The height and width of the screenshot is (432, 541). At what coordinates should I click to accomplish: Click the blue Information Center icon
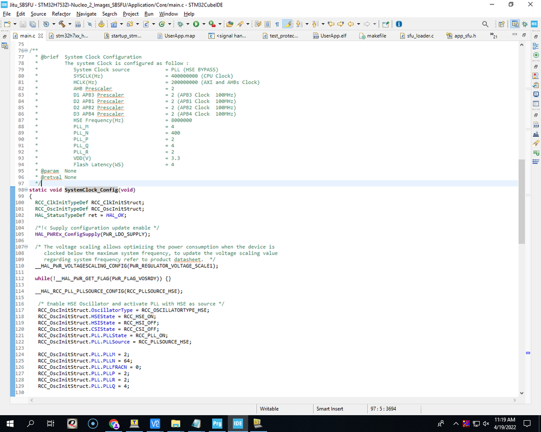399,24
